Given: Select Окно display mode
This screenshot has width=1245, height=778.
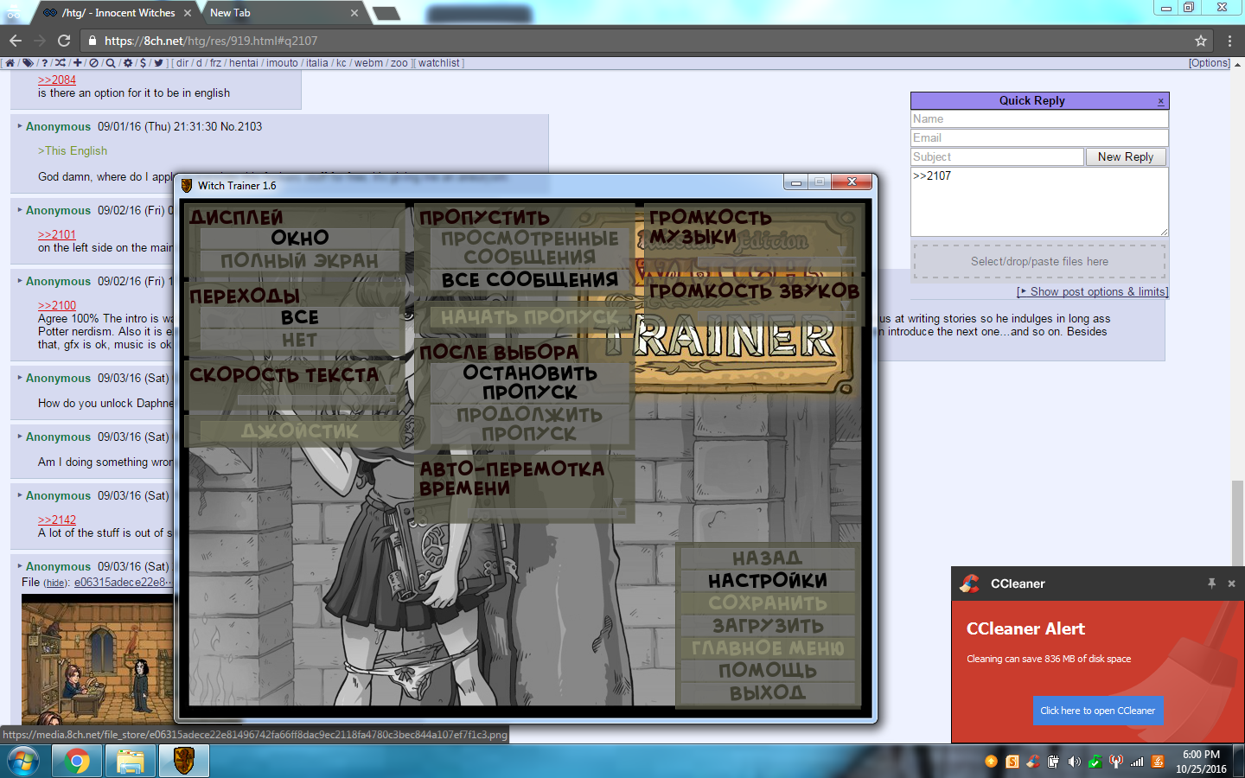Looking at the screenshot, I should click(299, 238).
